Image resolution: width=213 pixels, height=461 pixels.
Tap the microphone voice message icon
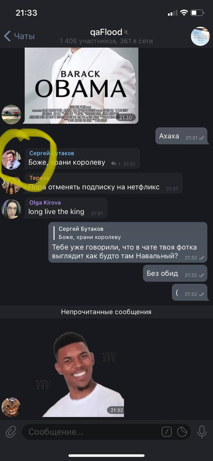[201, 431]
